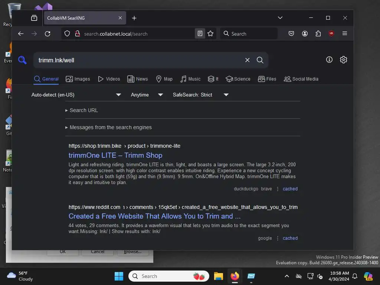Open the list all tabs chevron
This screenshot has height=285, width=380.
(280, 18)
